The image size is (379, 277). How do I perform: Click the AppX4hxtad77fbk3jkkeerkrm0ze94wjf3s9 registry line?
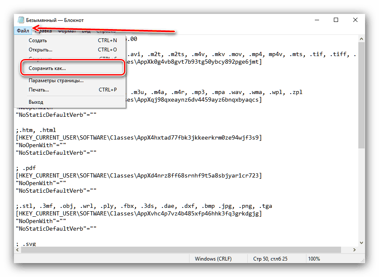(139, 137)
